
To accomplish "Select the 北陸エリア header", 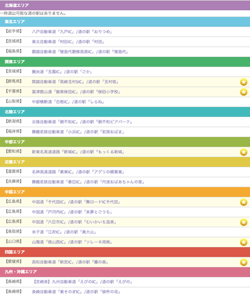I will [125, 112].
